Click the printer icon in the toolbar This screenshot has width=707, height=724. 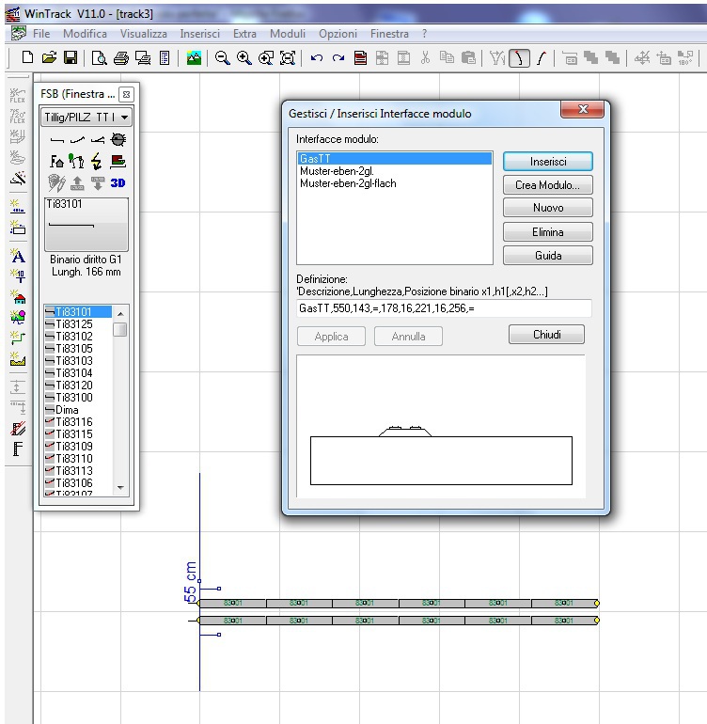(x=121, y=58)
